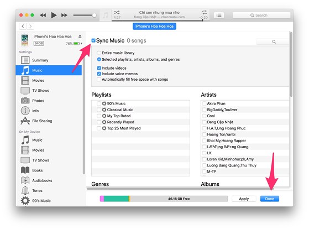
Task: Select Entire music library option
Action: tap(99, 53)
